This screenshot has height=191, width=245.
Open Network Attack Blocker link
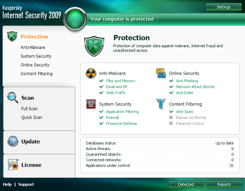point(195,87)
